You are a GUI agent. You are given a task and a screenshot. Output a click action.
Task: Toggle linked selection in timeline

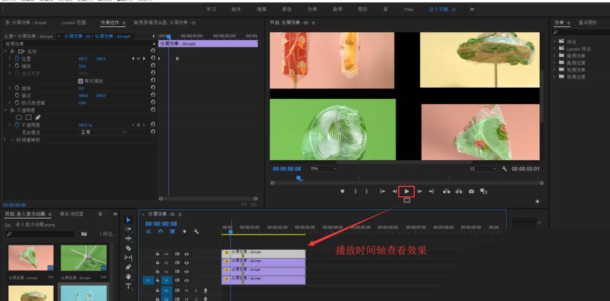172,232
